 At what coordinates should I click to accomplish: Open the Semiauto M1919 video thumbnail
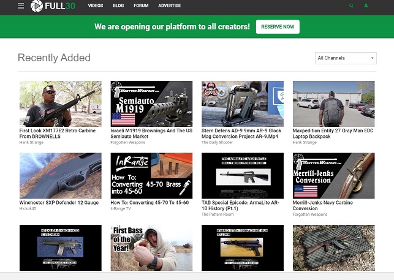point(151,104)
